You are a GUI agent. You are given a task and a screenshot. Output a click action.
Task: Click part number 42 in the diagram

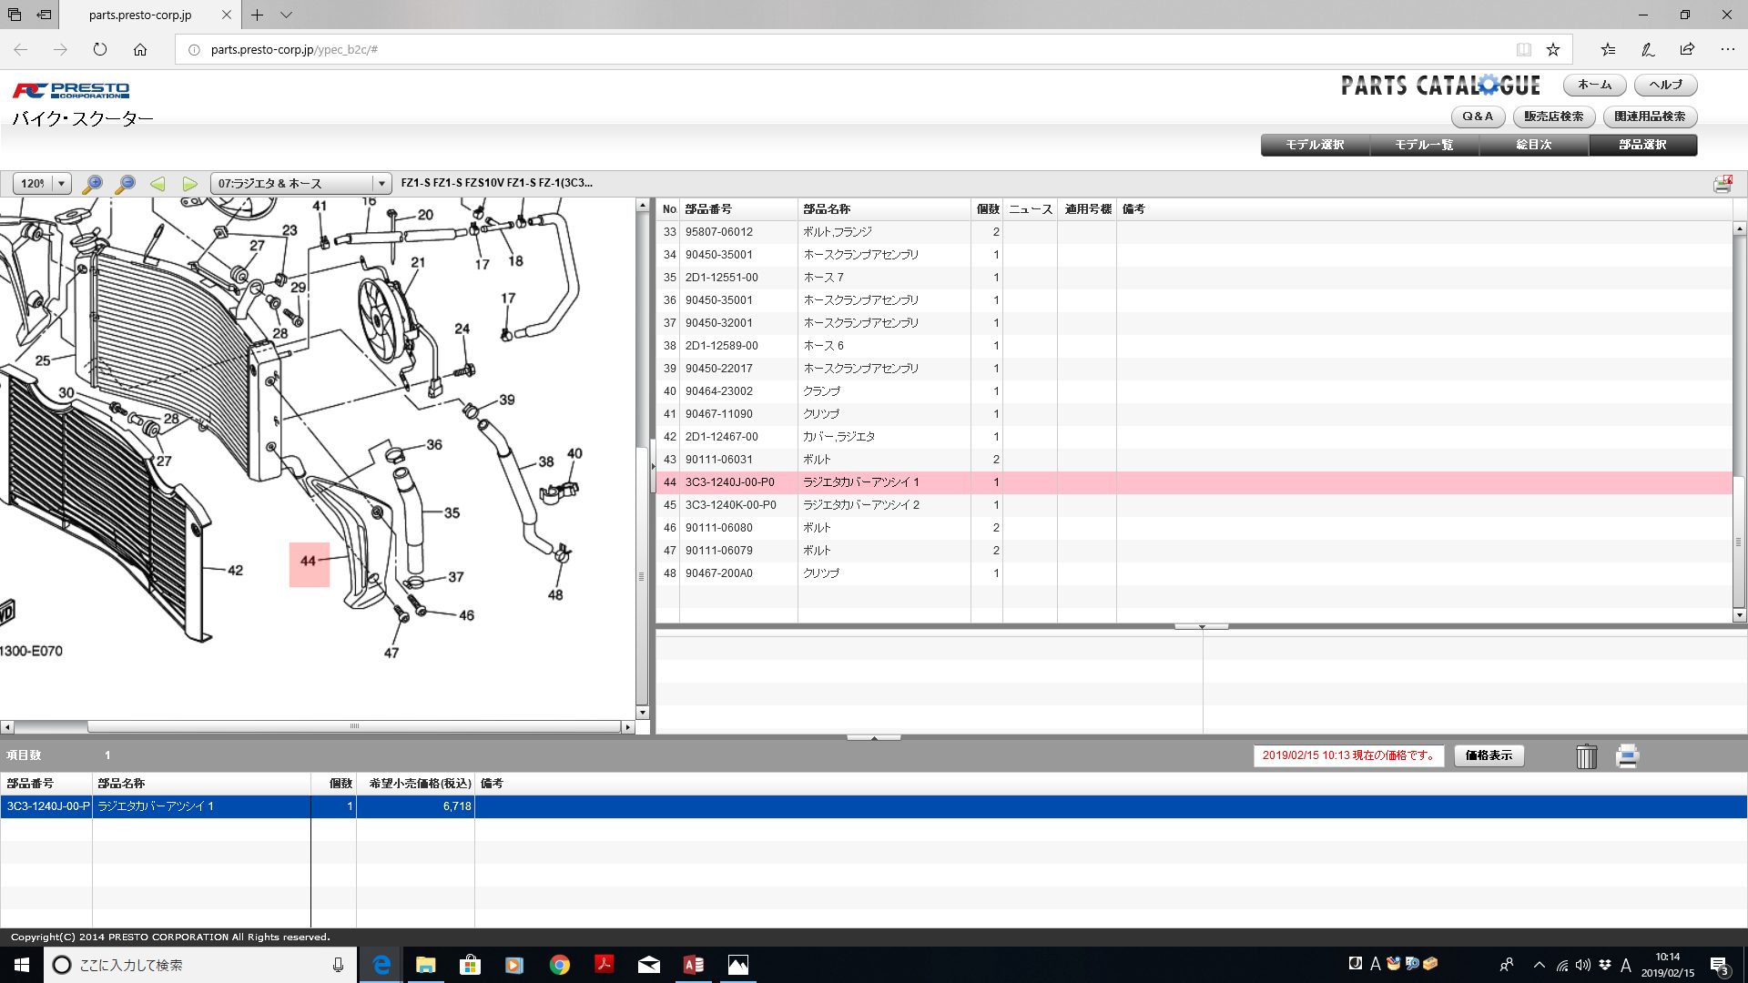point(235,571)
